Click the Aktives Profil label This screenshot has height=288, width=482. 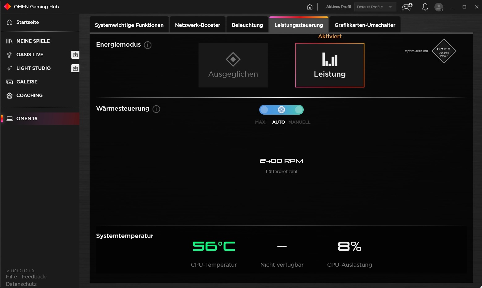coord(339,7)
